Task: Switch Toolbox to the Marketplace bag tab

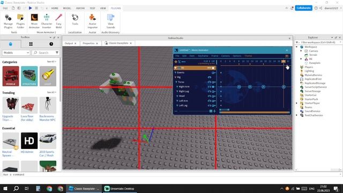Action: pos(11,44)
